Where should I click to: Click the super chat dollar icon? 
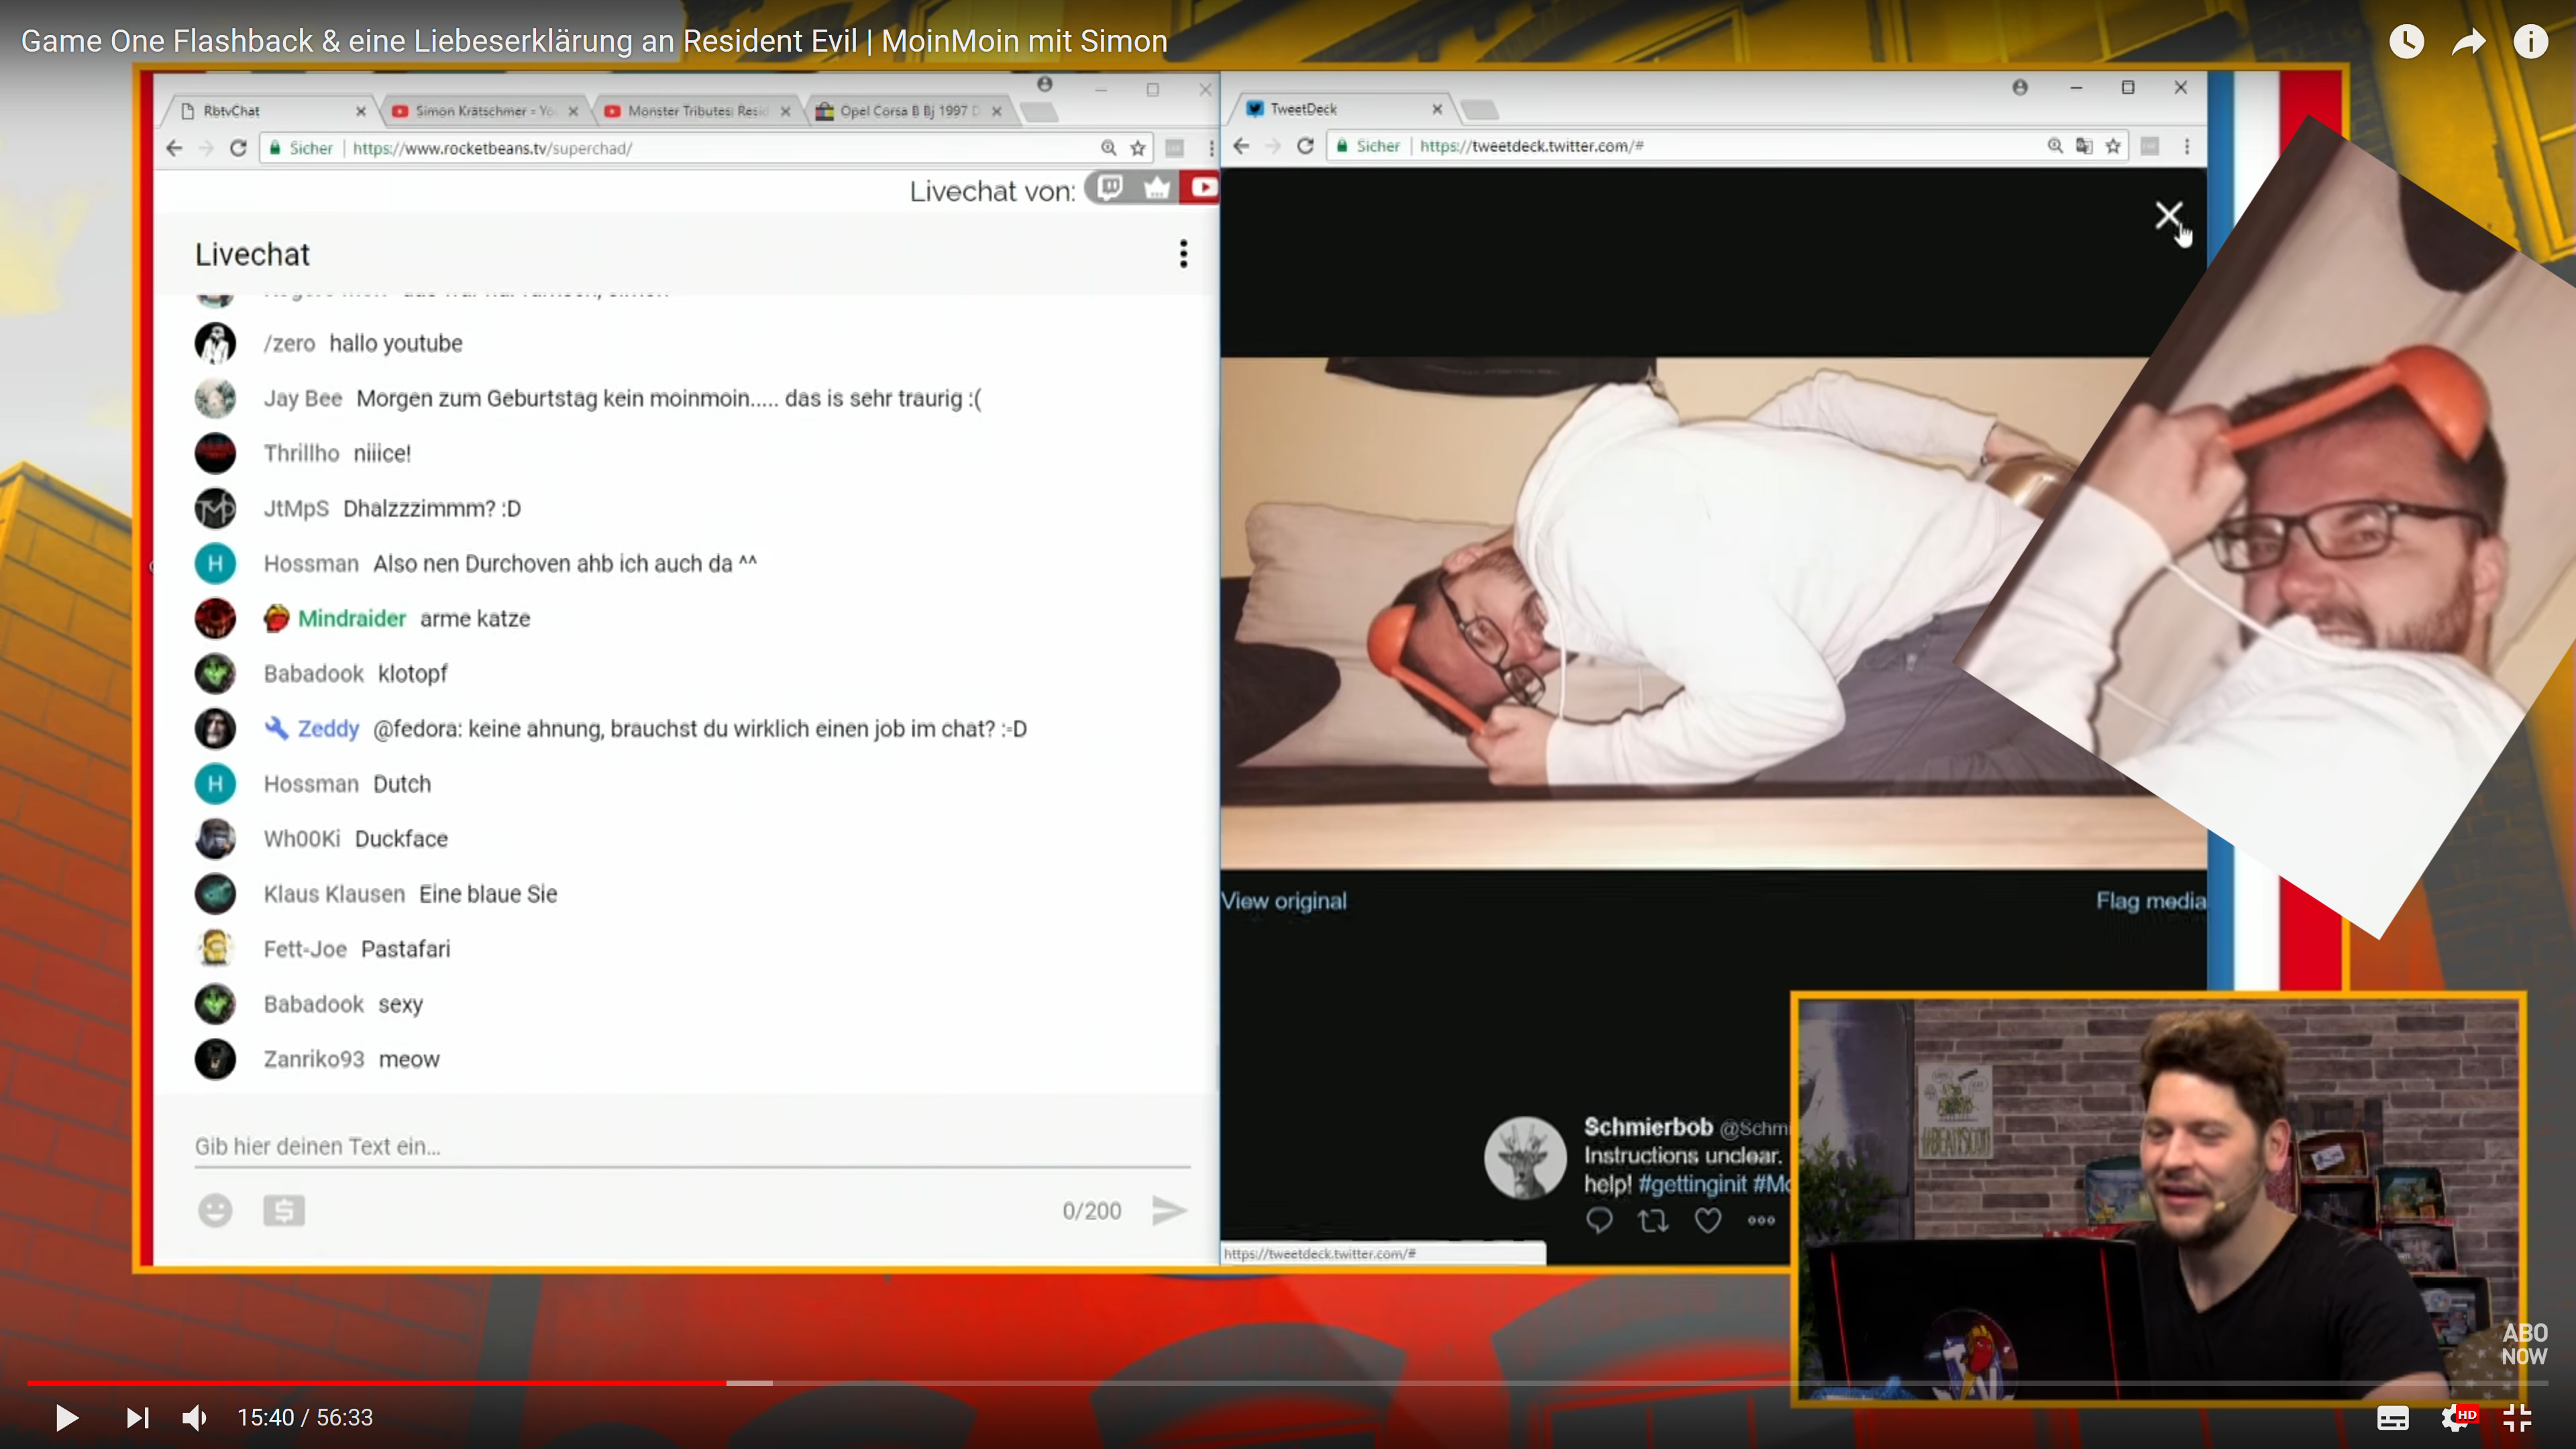click(x=284, y=1210)
